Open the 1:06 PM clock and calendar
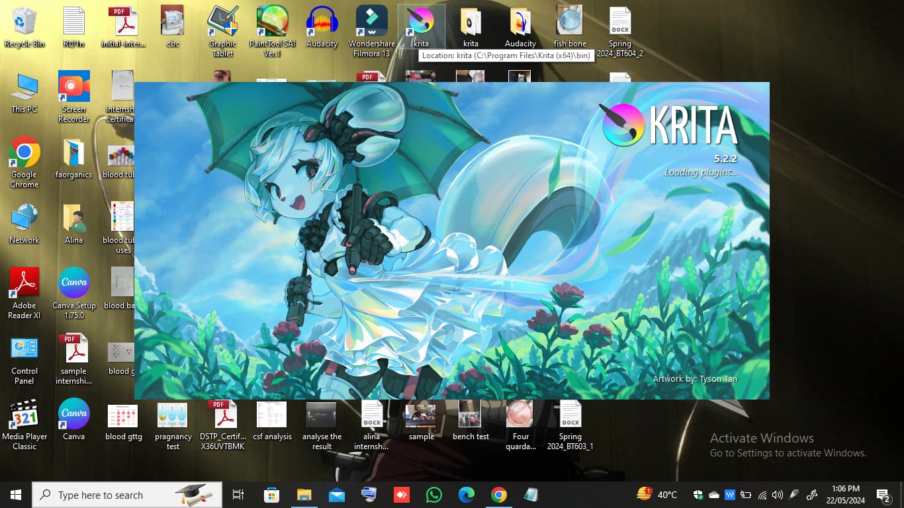 pyautogui.click(x=844, y=494)
